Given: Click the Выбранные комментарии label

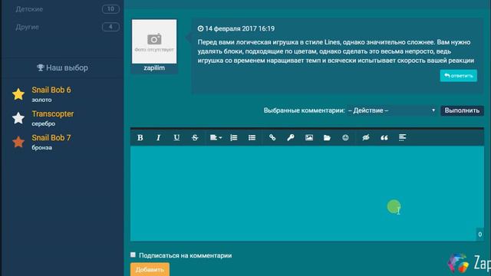Looking at the screenshot, I should click(304, 110).
